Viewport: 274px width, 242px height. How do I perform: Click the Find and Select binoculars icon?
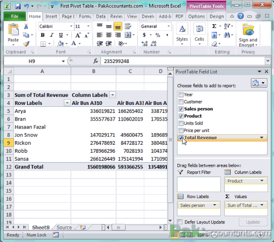[x=227, y=35]
